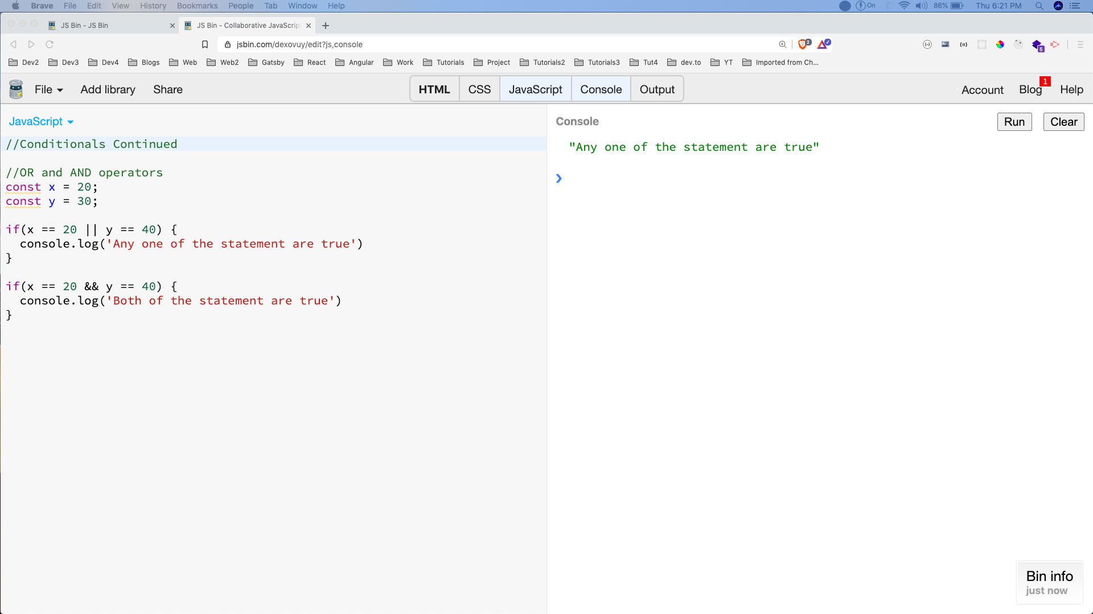
Task: Open the YT bookmarks folder
Action: click(722, 63)
